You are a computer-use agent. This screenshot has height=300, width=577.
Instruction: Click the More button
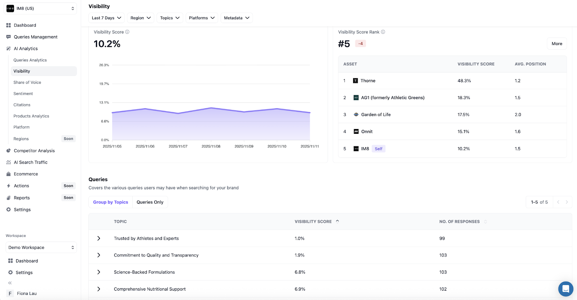557,44
